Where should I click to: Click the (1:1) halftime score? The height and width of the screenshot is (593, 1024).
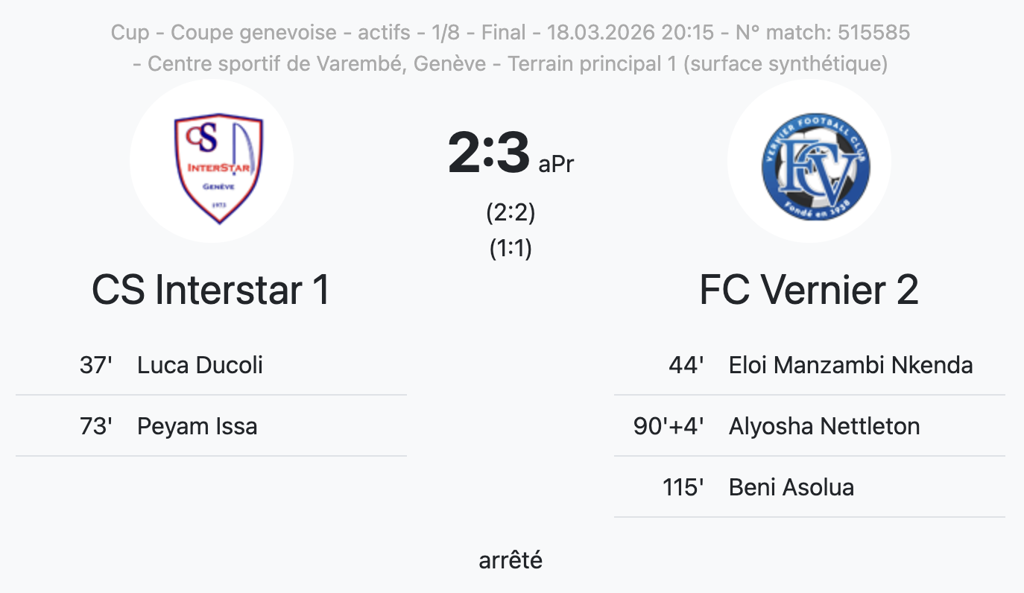[511, 248]
